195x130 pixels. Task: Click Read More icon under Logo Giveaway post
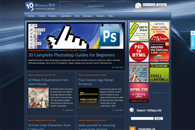point(113,110)
